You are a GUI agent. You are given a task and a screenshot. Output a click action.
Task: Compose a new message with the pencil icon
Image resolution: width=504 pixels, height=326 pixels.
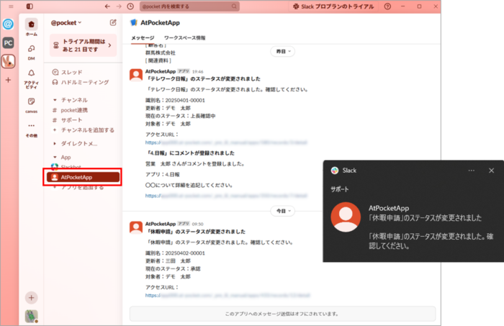113,22
